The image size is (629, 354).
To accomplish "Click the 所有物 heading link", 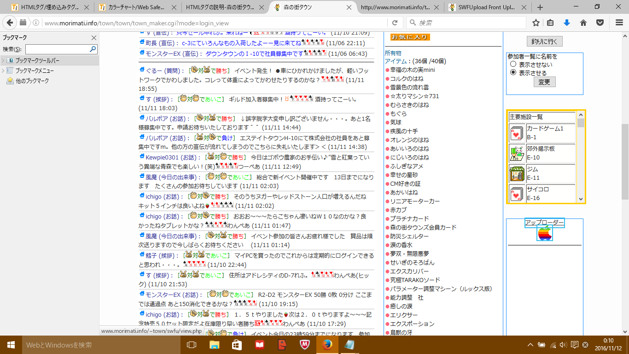I will (x=393, y=53).
